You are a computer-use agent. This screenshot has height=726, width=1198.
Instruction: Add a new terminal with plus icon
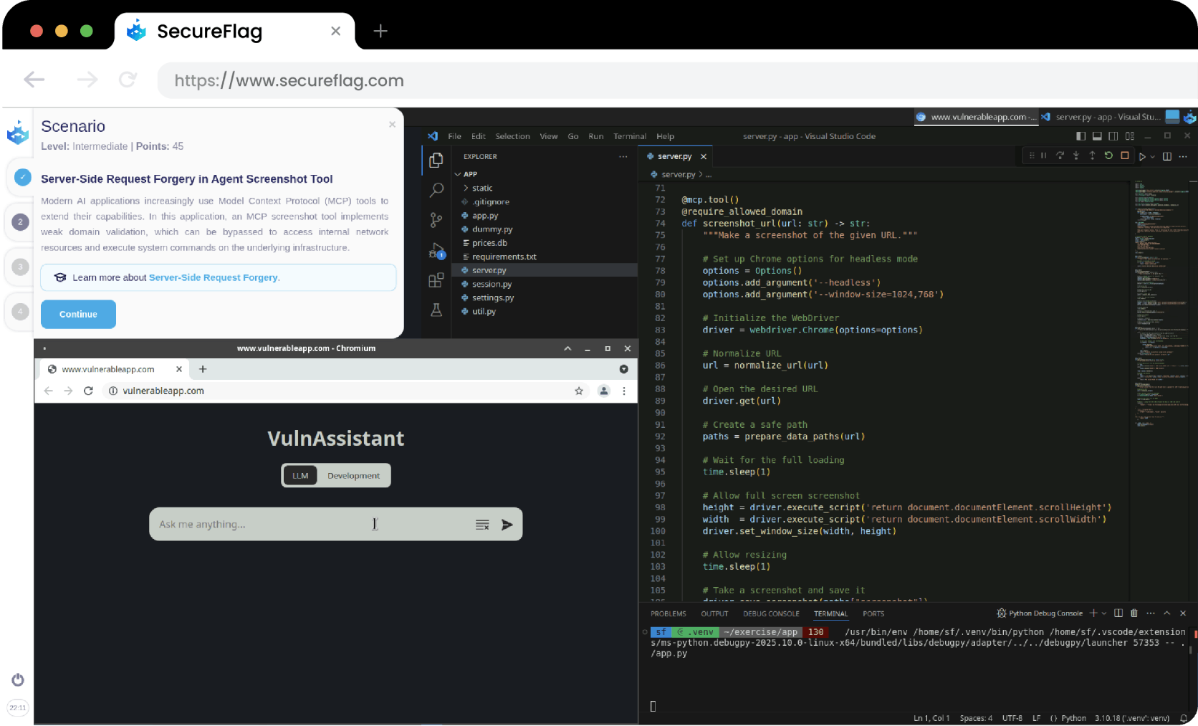1093,613
